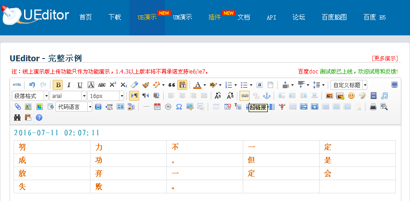
Task: Switch to HTML source view
Action: pyautogui.click(x=17, y=85)
